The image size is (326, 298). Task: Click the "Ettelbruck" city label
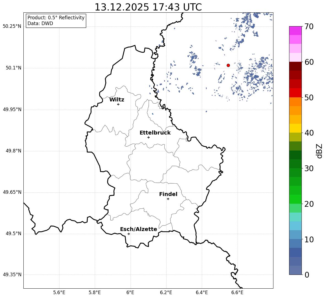(155, 133)
